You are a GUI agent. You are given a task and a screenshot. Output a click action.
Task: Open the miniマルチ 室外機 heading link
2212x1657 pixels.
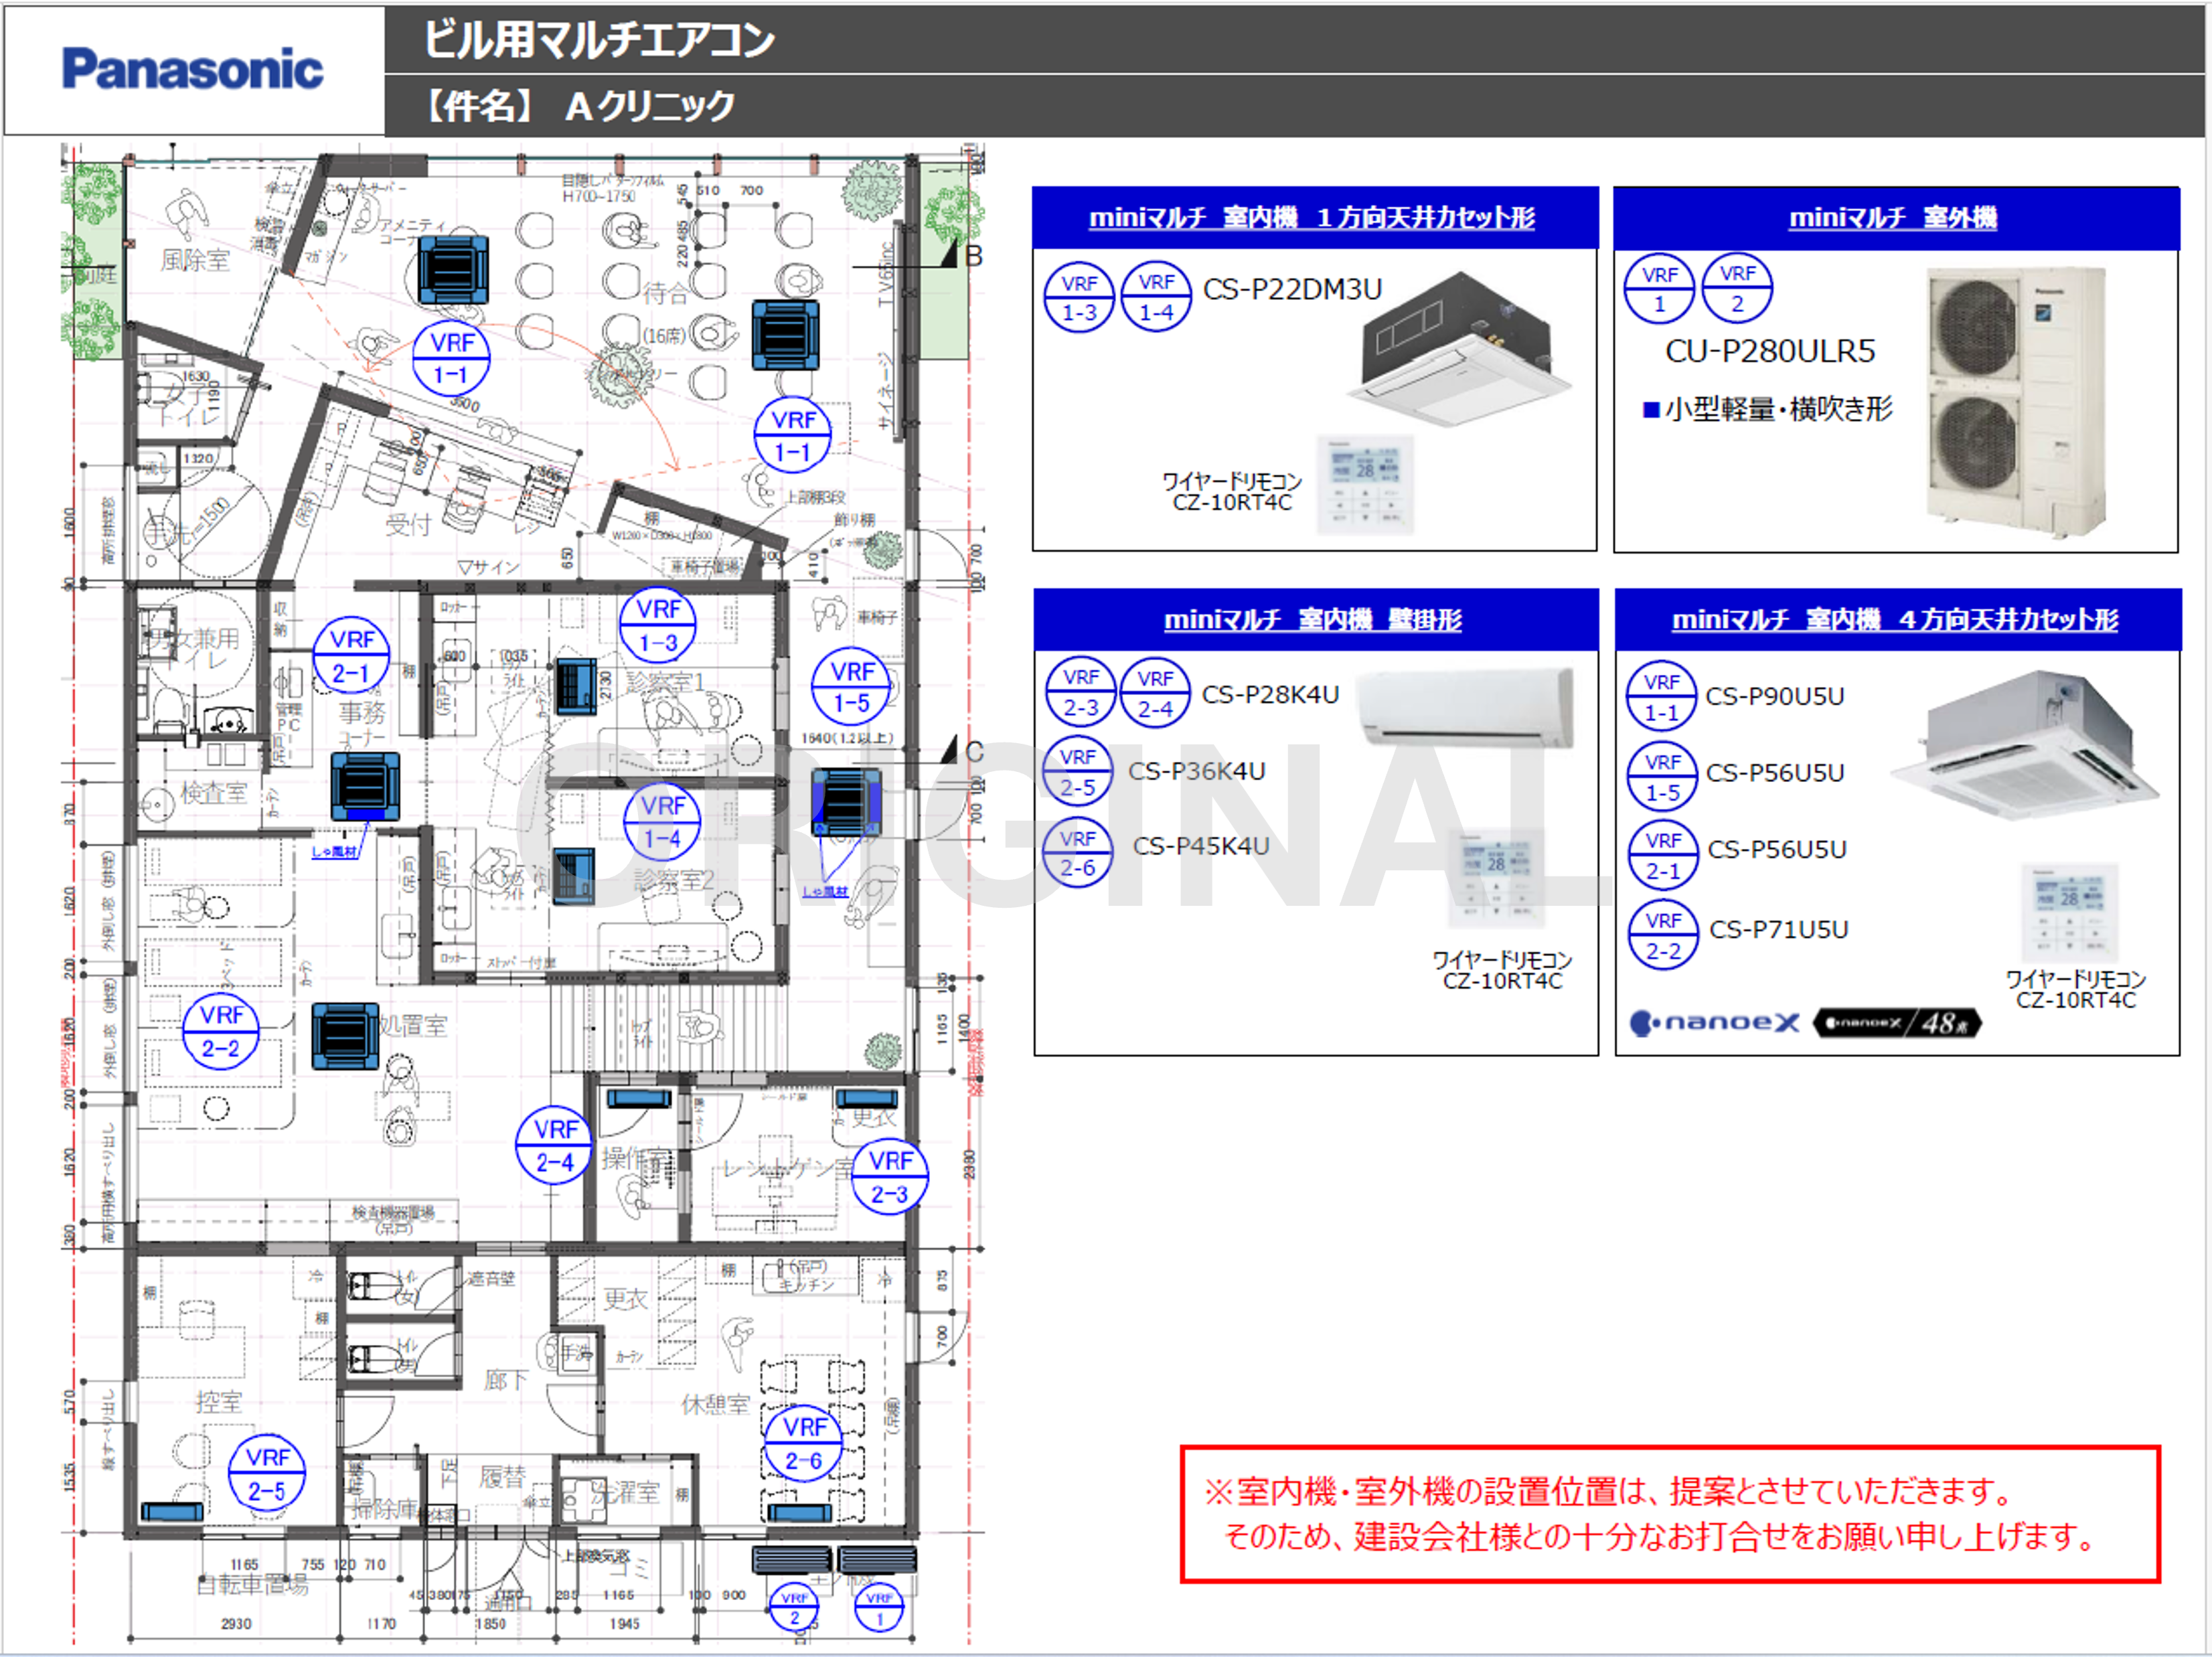point(1892,217)
